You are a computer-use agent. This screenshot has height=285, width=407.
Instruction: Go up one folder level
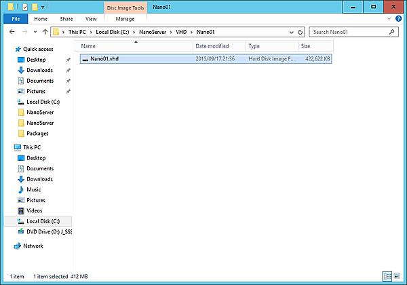point(45,32)
